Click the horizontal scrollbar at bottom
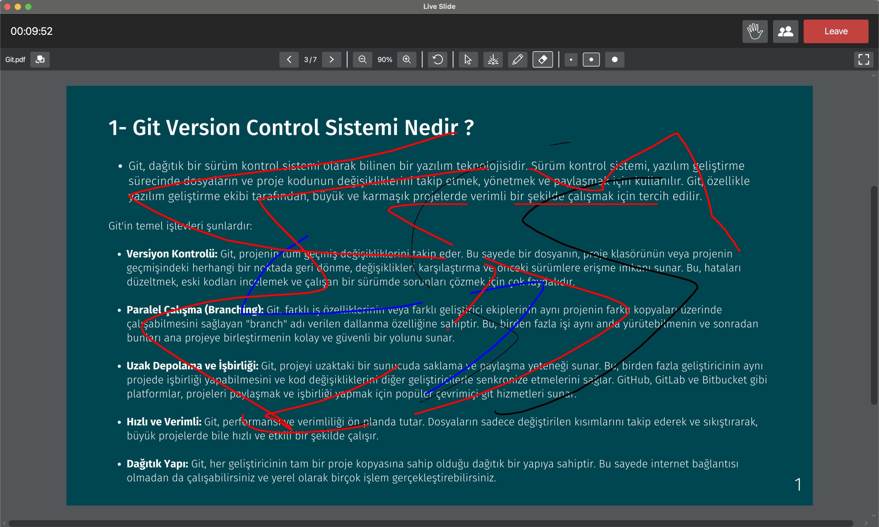The width and height of the screenshot is (879, 527). click(x=430, y=523)
